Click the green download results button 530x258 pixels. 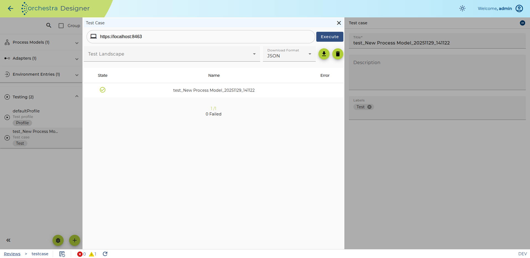pos(324,54)
